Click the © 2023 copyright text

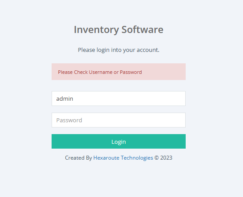pos(163,158)
